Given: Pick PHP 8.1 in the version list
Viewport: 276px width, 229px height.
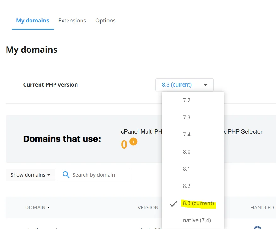Looking at the screenshot, I should (x=186, y=169).
